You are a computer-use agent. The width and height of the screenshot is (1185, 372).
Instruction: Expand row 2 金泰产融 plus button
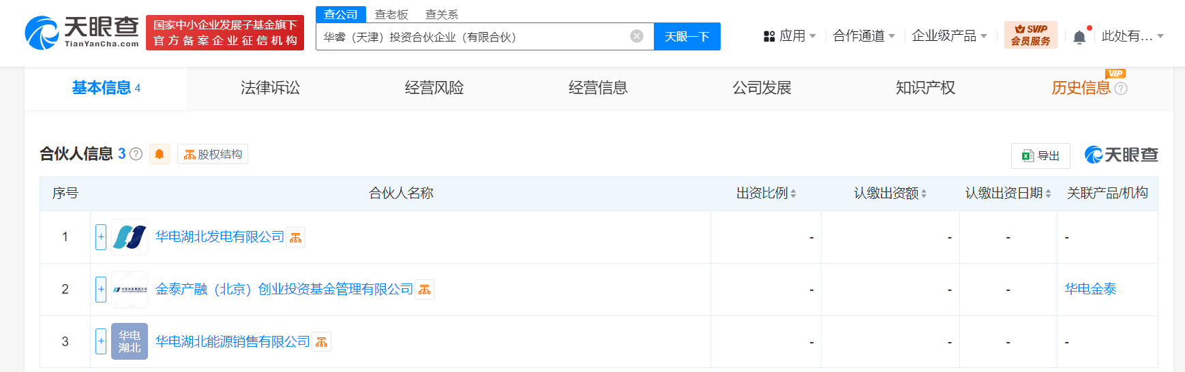point(101,290)
